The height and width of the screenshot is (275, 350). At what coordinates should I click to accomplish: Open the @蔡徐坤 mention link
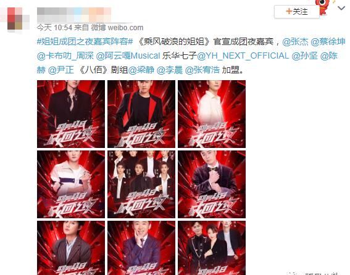point(328,41)
